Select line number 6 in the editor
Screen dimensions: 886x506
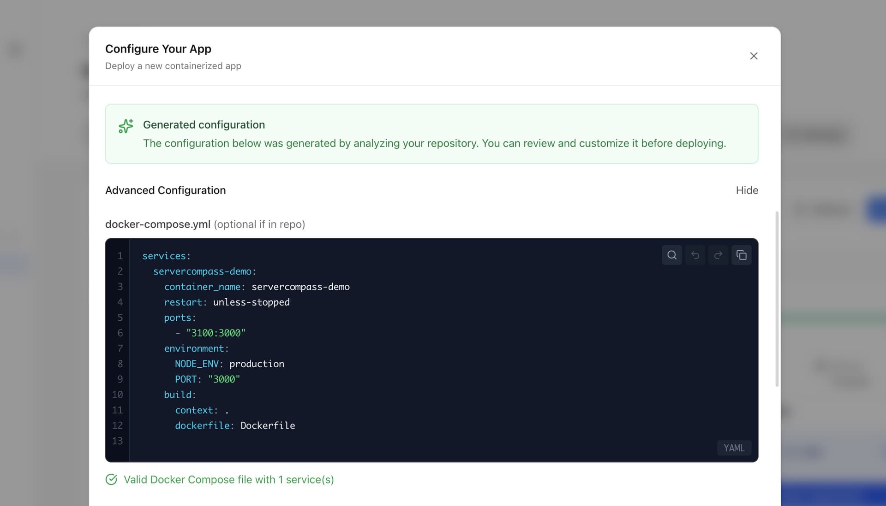[120, 333]
